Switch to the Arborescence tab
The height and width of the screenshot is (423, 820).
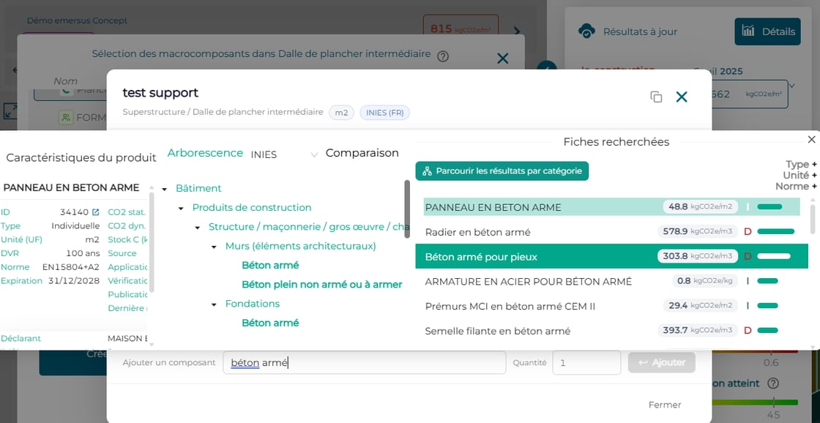click(x=205, y=153)
